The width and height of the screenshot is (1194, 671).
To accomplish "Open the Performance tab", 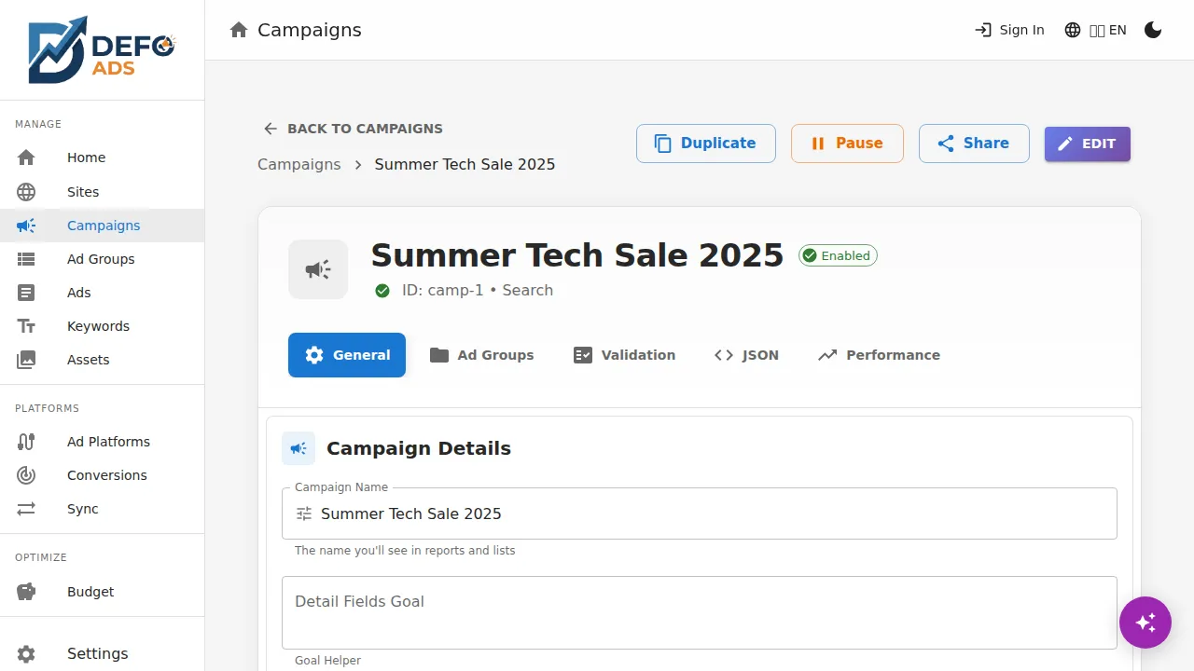I will click(879, 355).
